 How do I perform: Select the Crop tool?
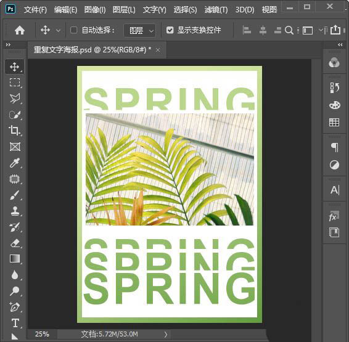click(x=15, y=131)
